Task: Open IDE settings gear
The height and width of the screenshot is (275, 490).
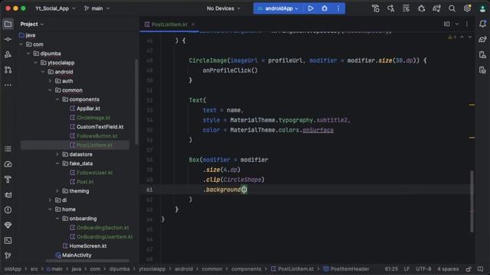Action: pos(467,8)
